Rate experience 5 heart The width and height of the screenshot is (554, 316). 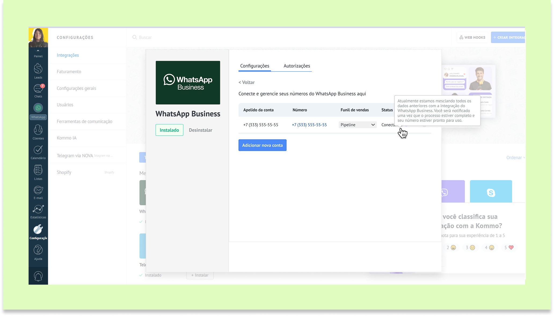pos(509,248)
